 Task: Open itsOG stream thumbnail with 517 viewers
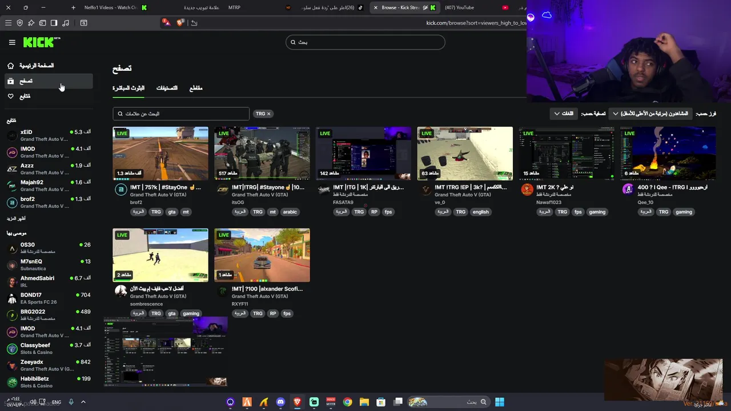(x=262, y=154)
